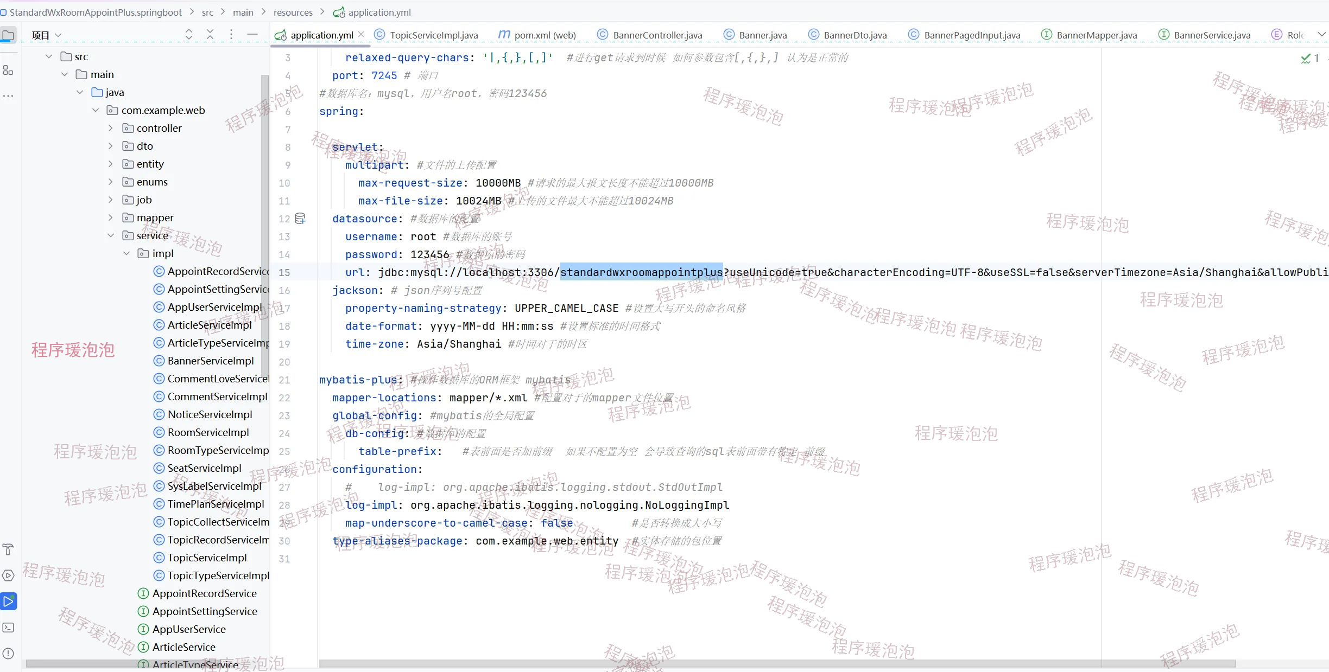
Task: Click the Collapse All icon in project panel
Action: 210,35
